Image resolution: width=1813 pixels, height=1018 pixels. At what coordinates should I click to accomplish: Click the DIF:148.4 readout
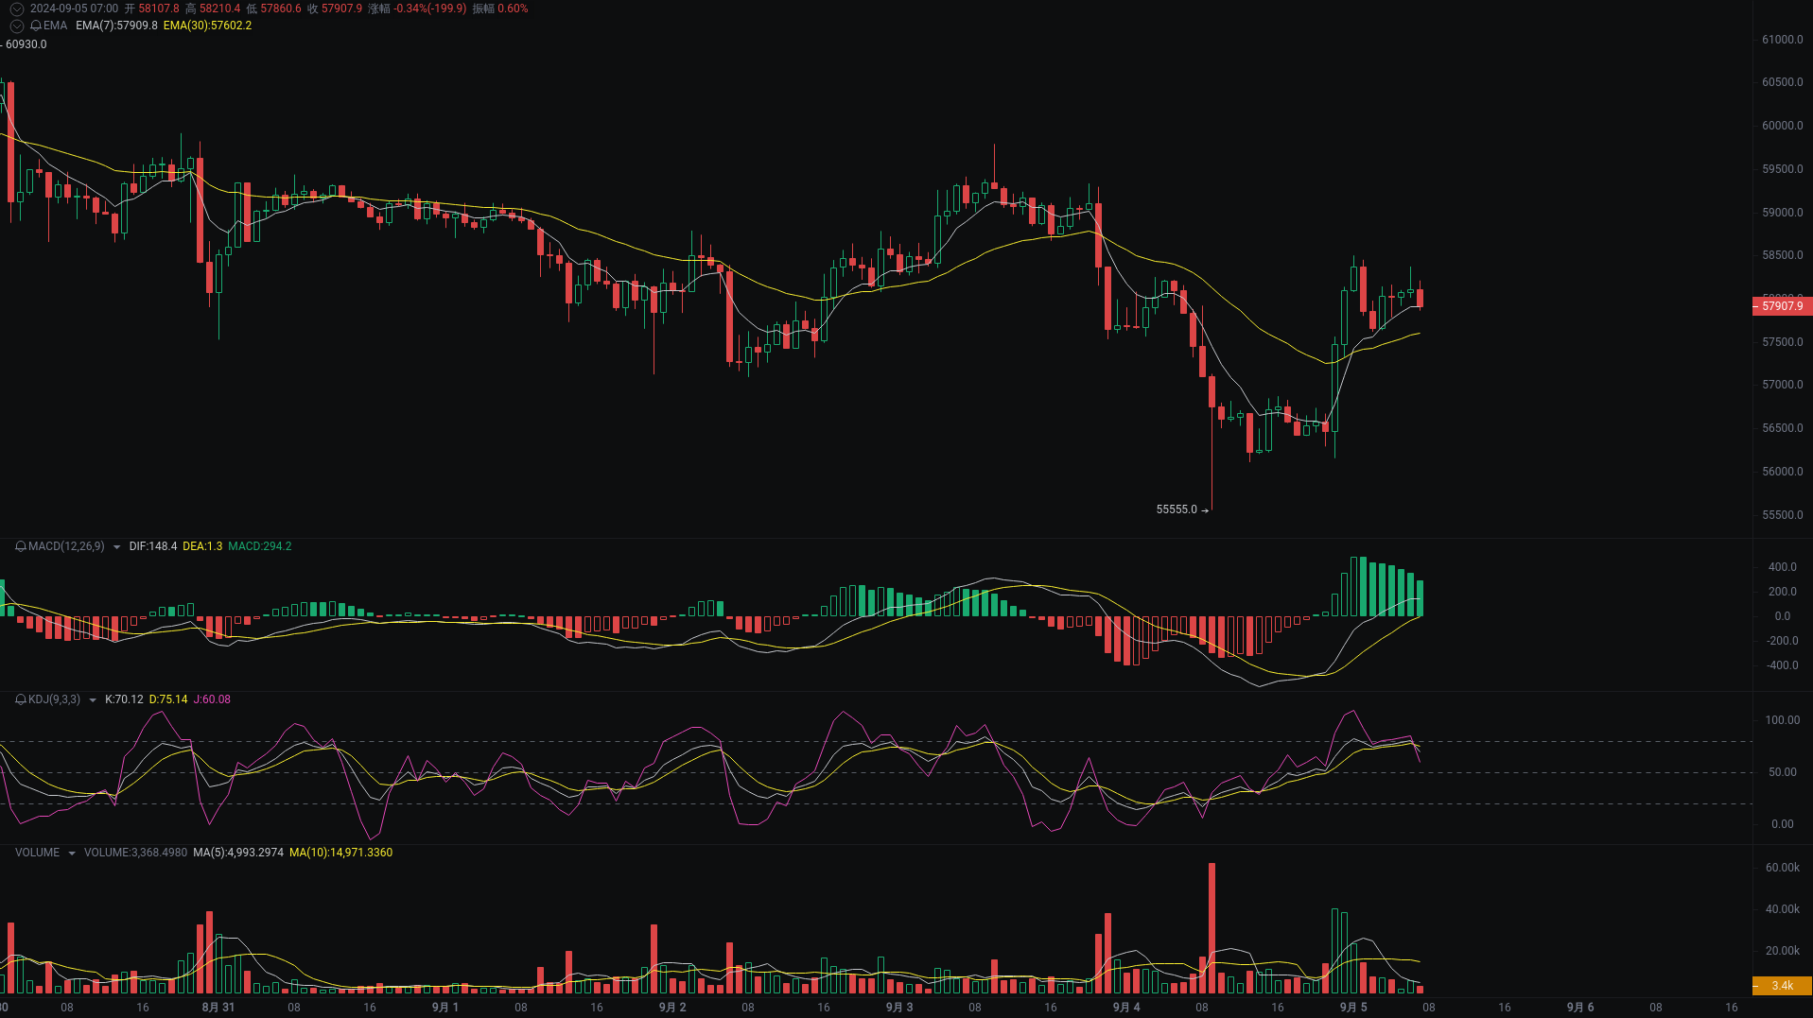click(x=153, y=546)
